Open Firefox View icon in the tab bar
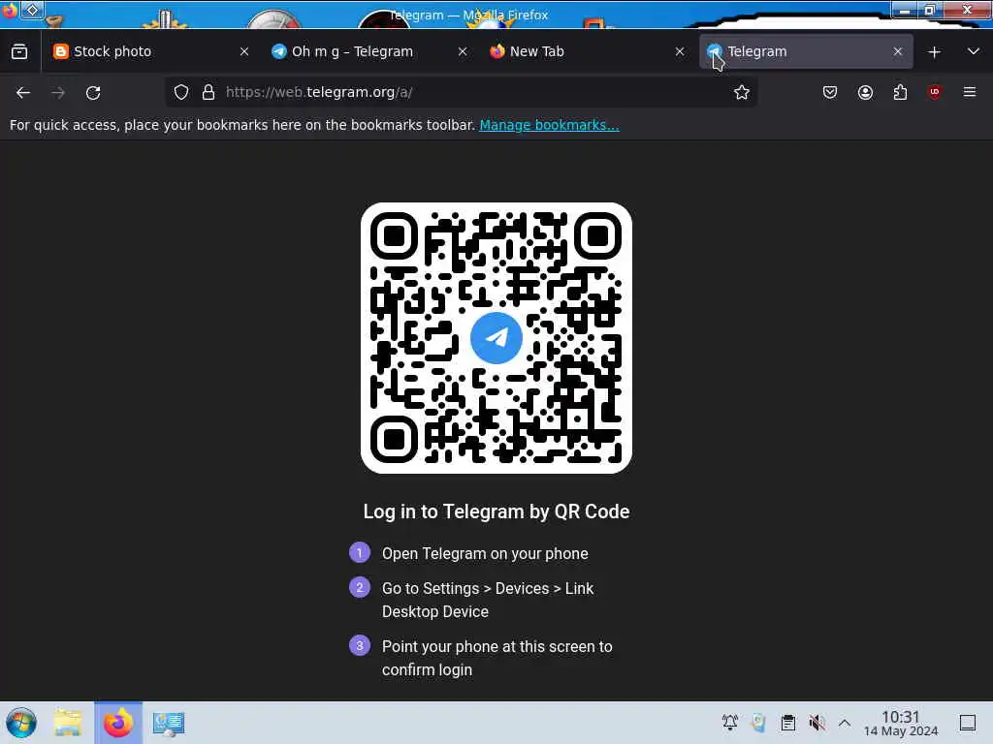 point(19,52)
